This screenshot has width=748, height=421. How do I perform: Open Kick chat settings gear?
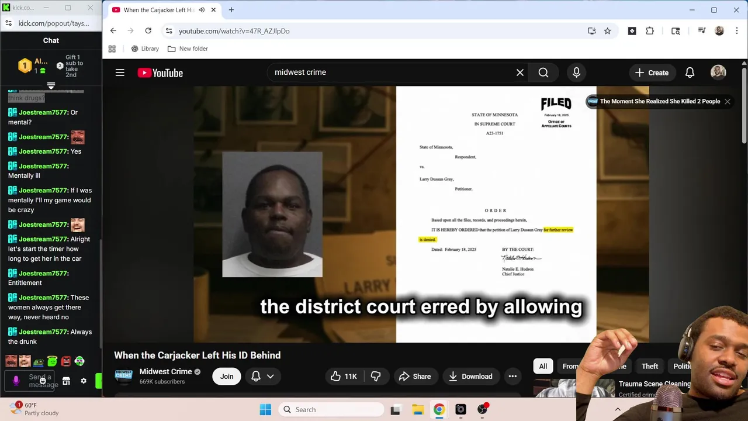tap(84, 381)
